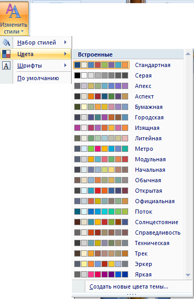194x299 pixels.
Task: Open the Цвета submenu
Action: [36, 54]
